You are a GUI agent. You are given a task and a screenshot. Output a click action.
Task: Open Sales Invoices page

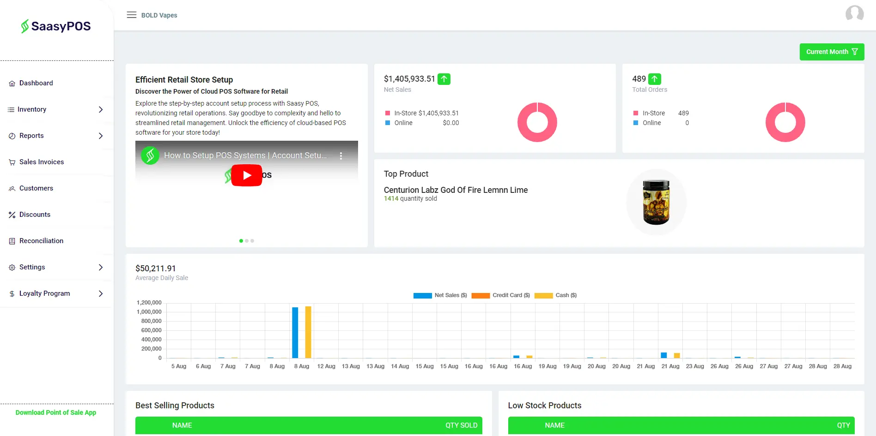pyautogui.click(x=42, y=162)
